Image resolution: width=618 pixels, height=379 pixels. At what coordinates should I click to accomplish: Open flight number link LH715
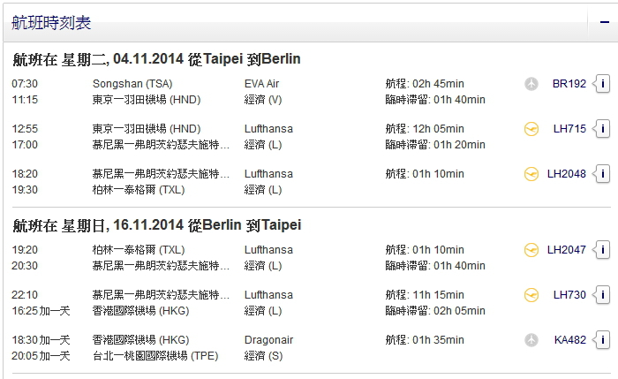coord(569,129)
